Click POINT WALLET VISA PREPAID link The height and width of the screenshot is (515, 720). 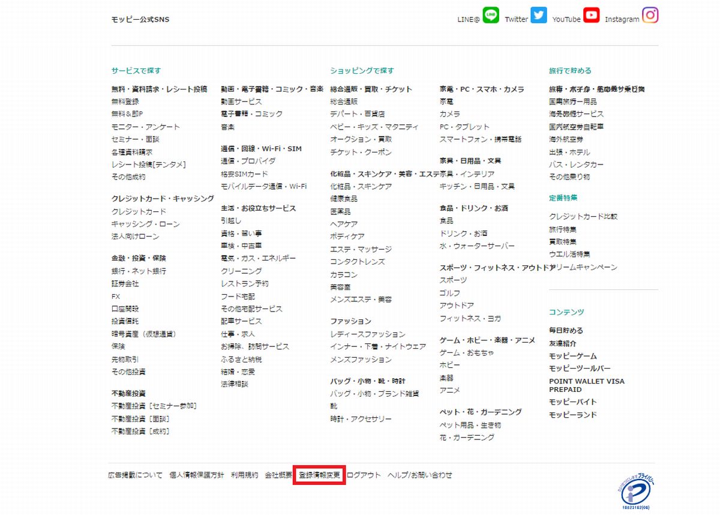click(586, 385)
